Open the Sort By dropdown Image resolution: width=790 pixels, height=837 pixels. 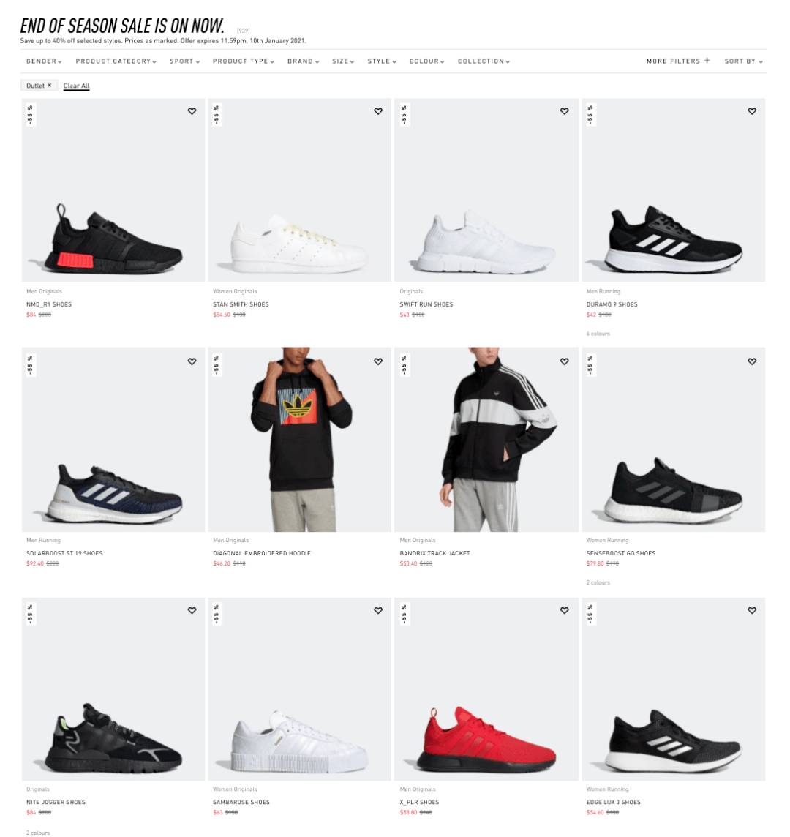point(744,61)
